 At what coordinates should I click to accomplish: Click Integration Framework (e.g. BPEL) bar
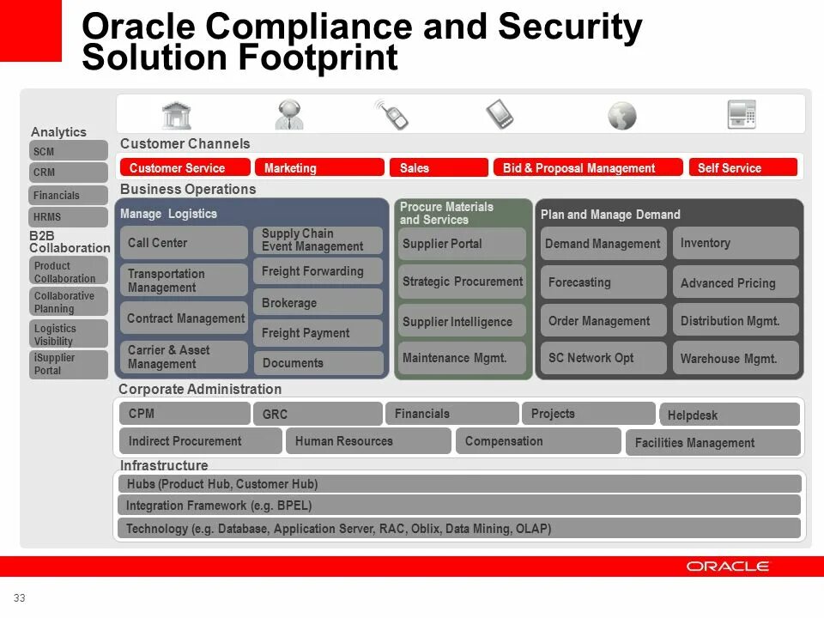click(459, 505)
